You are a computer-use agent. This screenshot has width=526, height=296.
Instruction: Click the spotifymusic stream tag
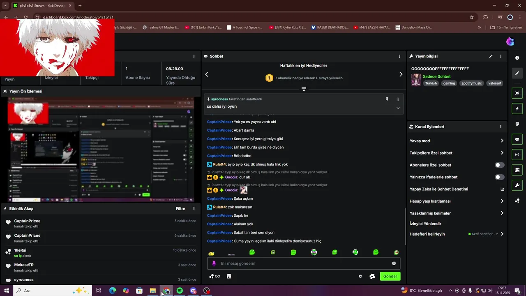click(471, 83)
